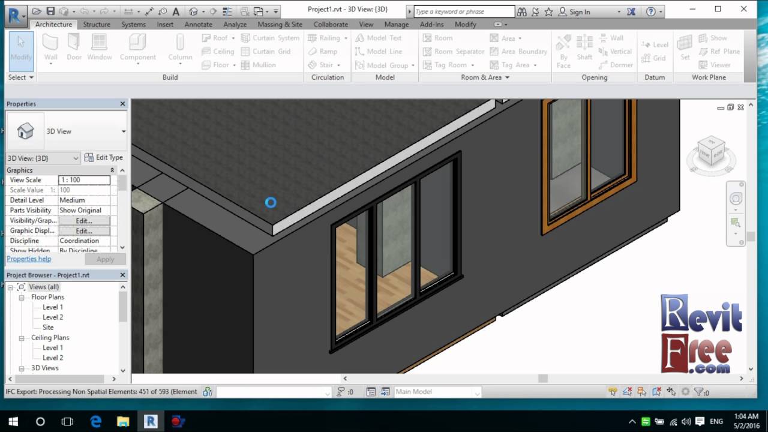Screen dimensions: 768x432
Task: Click the selection filter funnel icon
Action: pos(698,392)
